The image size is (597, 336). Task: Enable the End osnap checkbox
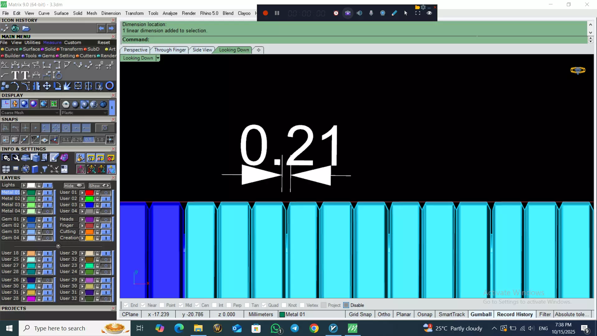(x=126, y=305)
